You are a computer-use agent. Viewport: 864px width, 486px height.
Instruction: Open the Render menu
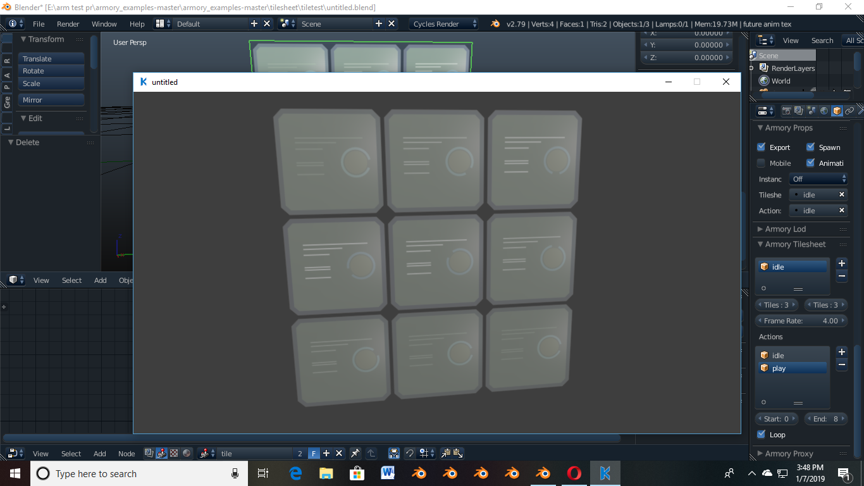[x=68, y=24]
